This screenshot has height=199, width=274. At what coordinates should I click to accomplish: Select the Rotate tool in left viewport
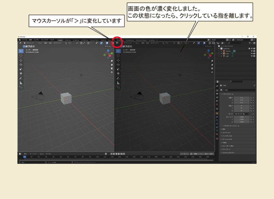coord(21,65)
